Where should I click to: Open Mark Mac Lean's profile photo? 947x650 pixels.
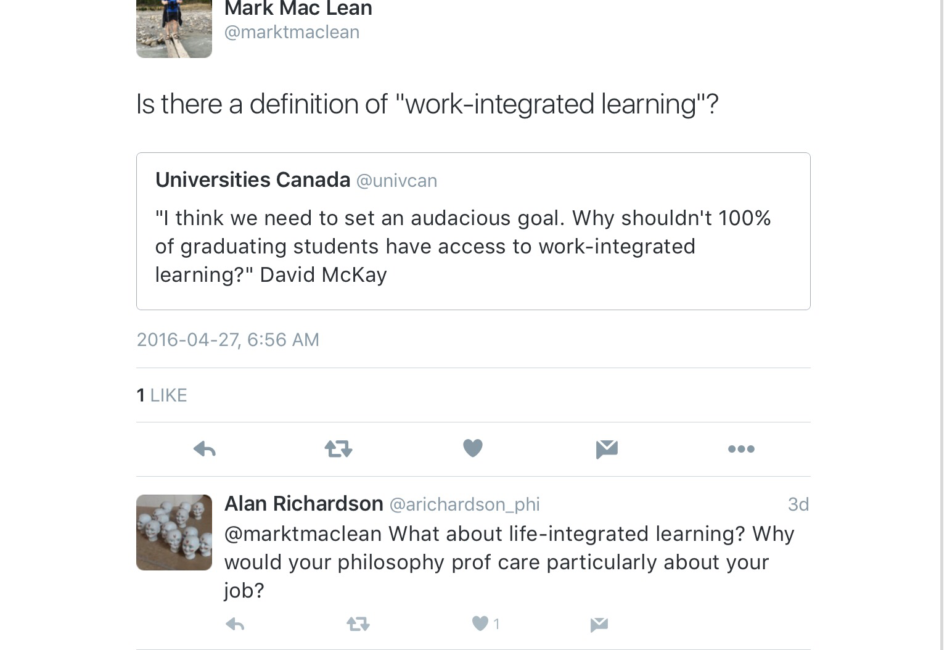pos(174,28)
